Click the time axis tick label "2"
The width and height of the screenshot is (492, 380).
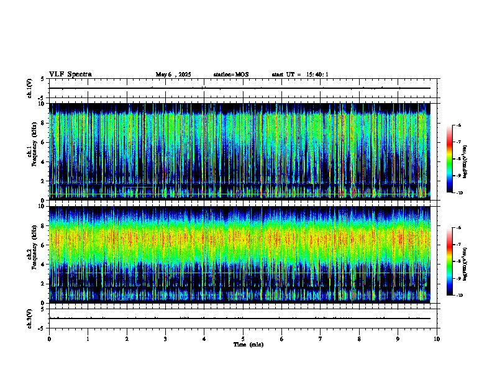[x=127, y=339]
